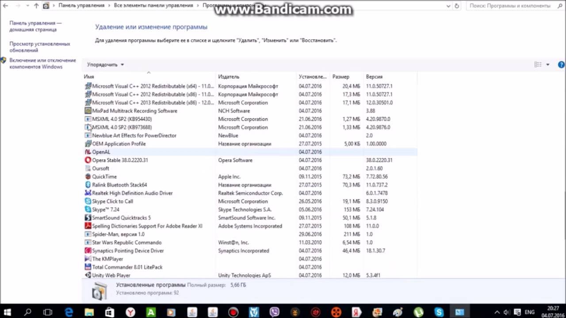Click the Synaptics Pointing Device Driver icon
Image resolution: width=566 pixels, height=318 pixels.
click(x=88, y=251)
